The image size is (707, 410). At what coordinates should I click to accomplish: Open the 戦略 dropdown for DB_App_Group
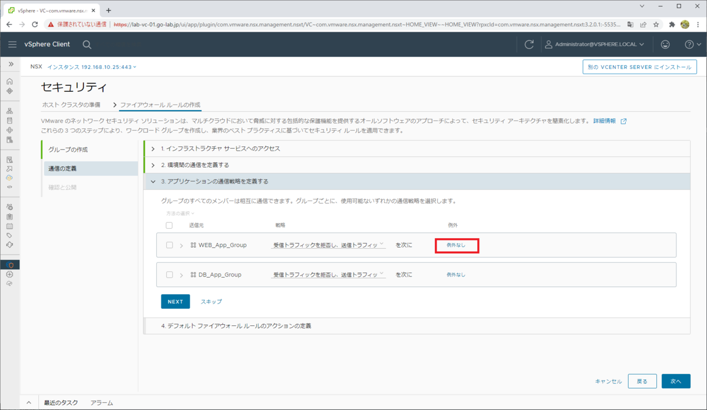pos(328,275)
